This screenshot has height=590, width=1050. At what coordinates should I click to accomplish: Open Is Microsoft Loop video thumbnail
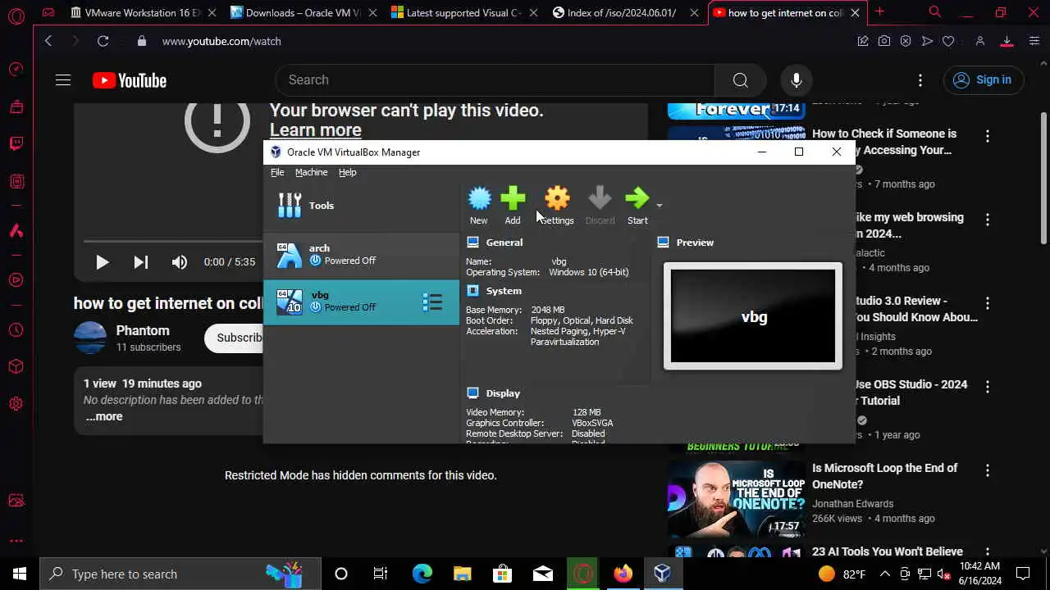tap(736, 498)
